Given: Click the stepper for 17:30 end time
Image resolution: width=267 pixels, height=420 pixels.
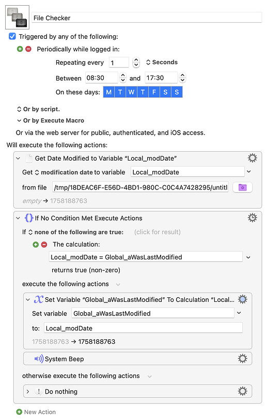Looking at the screenshot, I should tap(182, 78).
